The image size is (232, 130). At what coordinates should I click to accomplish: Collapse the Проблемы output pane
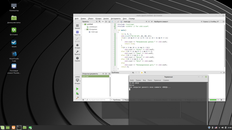(221, 73)
